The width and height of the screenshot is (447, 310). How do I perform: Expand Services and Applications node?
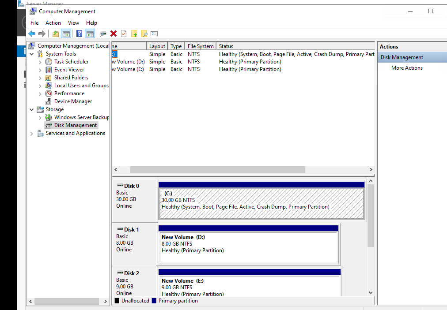pos(32,134)
